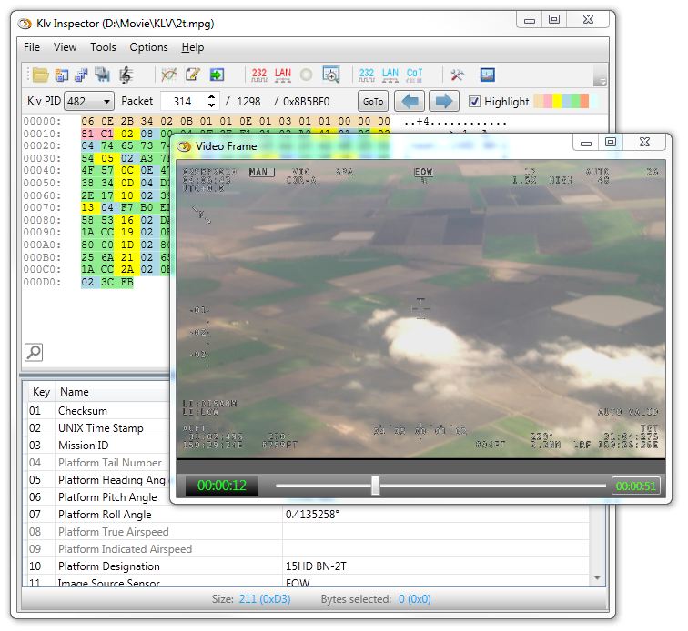Click the red 232 serial port icon

pyautogui.click(x=259, y=75)
